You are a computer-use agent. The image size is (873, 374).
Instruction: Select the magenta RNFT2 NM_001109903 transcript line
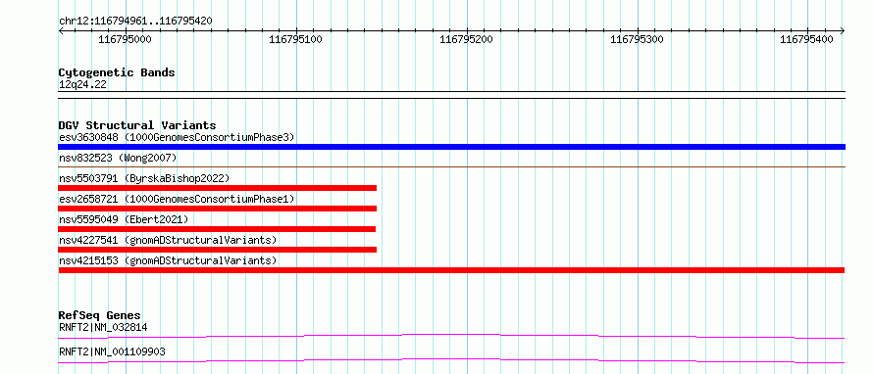coord(451,360)
